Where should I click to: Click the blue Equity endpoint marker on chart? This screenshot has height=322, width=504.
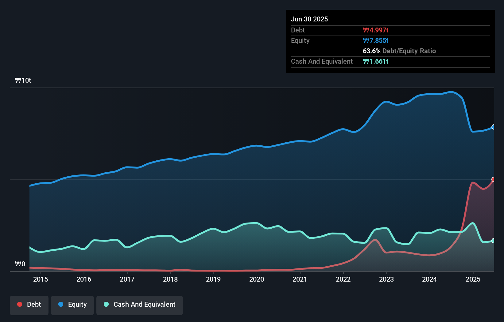tap(494, 127)
